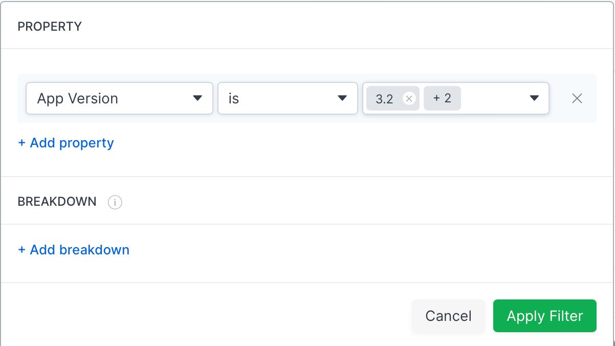Click the 3.2 value chip label
The image size is (615, 346).
[x=384, y=99]
